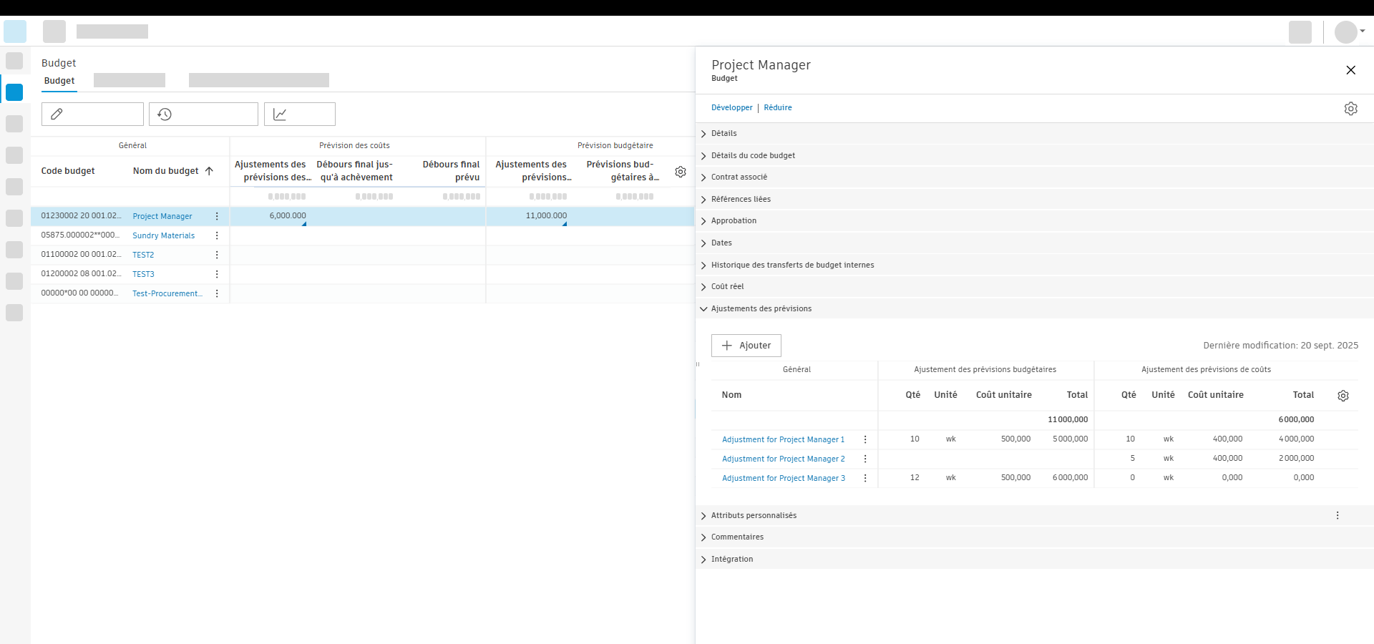Open menu for Adjustment for Project Manager 2
1374x644 pixels.
pyautogui.click(x=865, y=459)
